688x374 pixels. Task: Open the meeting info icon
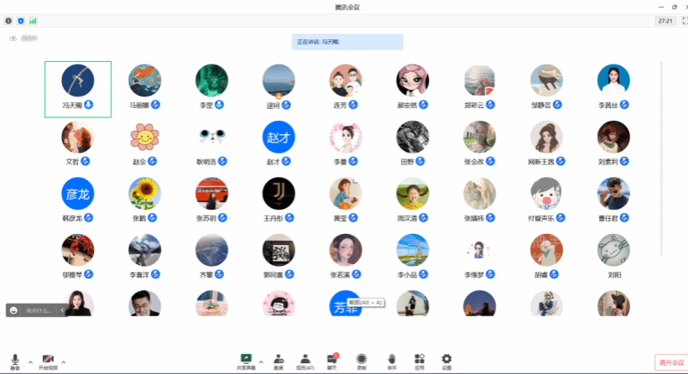tap(8, 20)
